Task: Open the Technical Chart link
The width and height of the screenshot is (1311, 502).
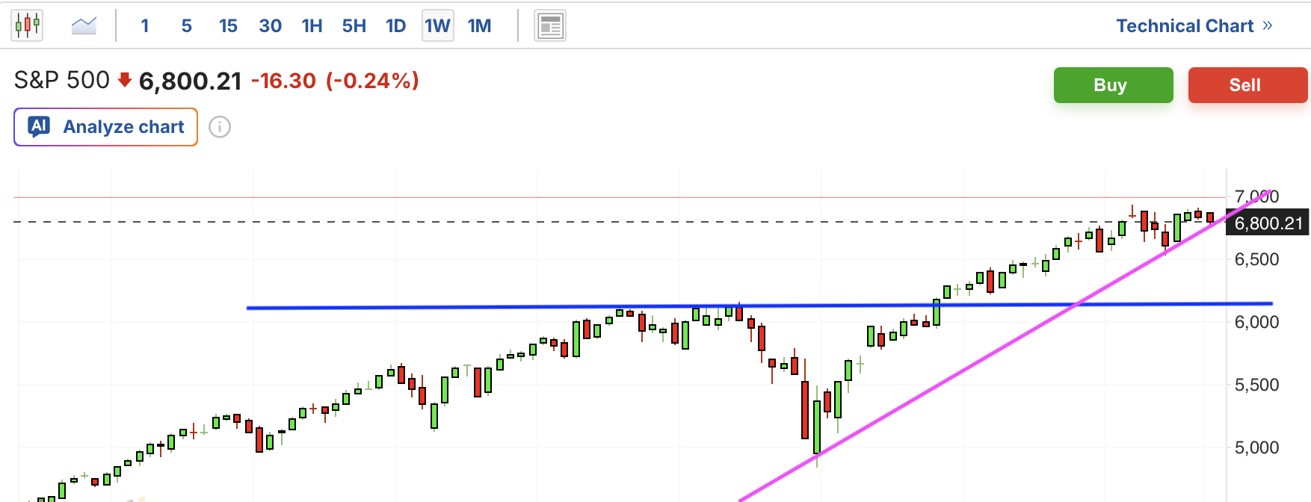Action: pyautogui.click(x=1184, y=25)
